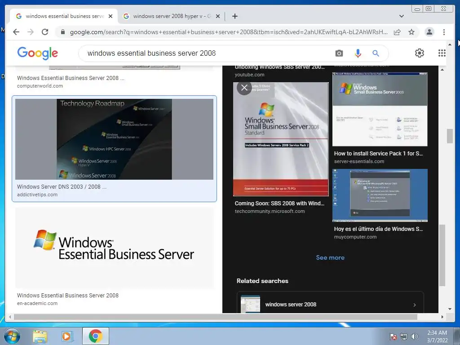460x345 pixels.
Task: Launch Windows Media Player from taskbar
Action: (67, 336)
